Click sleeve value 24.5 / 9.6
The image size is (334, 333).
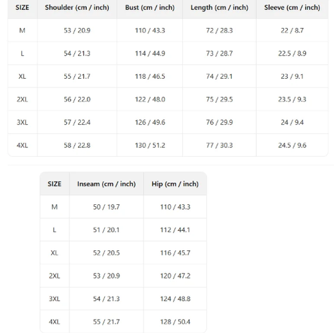(x=292, y=145)
